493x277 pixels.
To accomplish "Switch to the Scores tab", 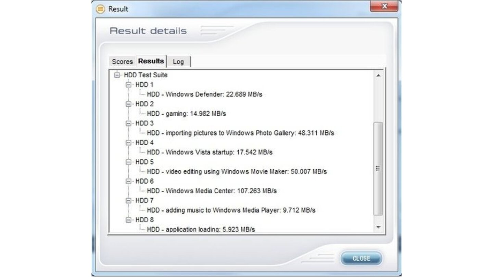I will pos(122,62).
